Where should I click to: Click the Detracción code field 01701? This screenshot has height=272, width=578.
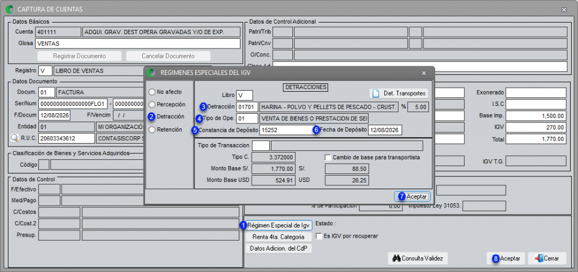pos(247,107)
